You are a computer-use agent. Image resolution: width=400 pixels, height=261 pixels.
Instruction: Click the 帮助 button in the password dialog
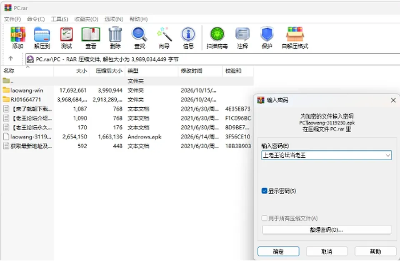click(375, 251)
